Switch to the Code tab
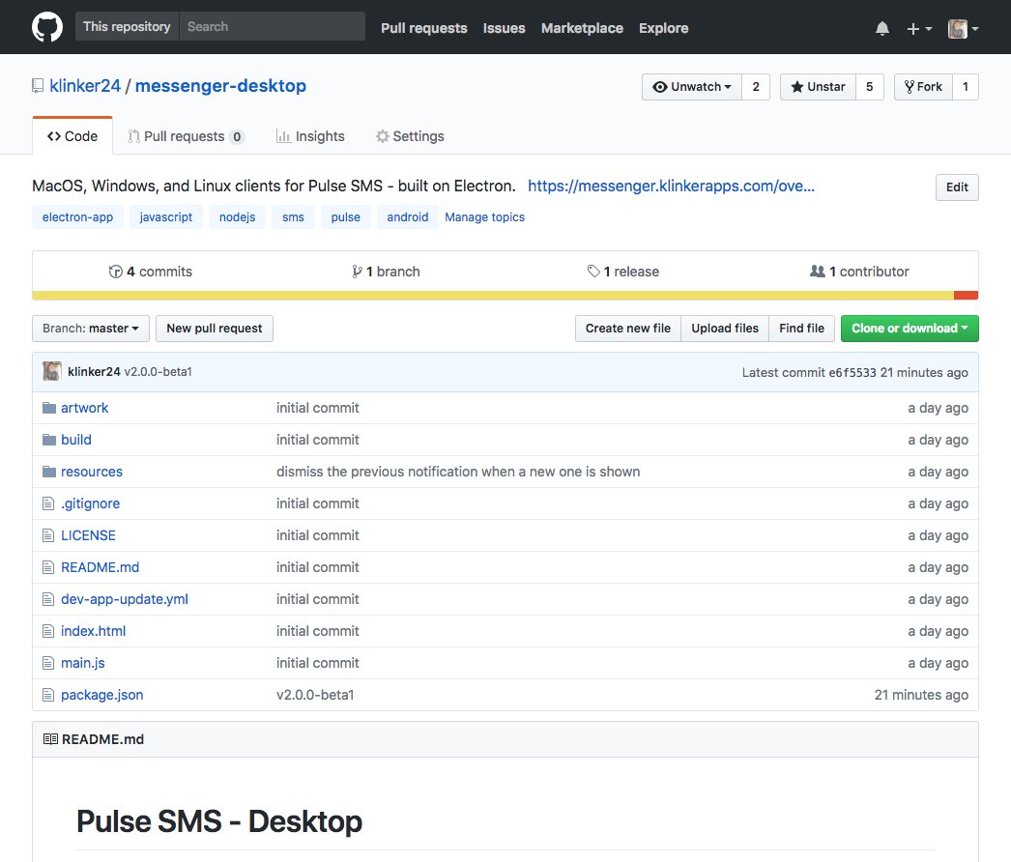The height and width of the screenshot is (862, 1011). pos(72,136)
